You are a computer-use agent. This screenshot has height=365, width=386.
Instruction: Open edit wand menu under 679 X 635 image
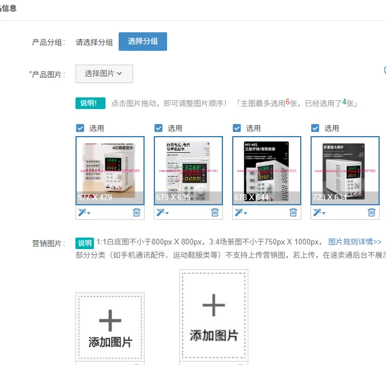pos(162,212)
